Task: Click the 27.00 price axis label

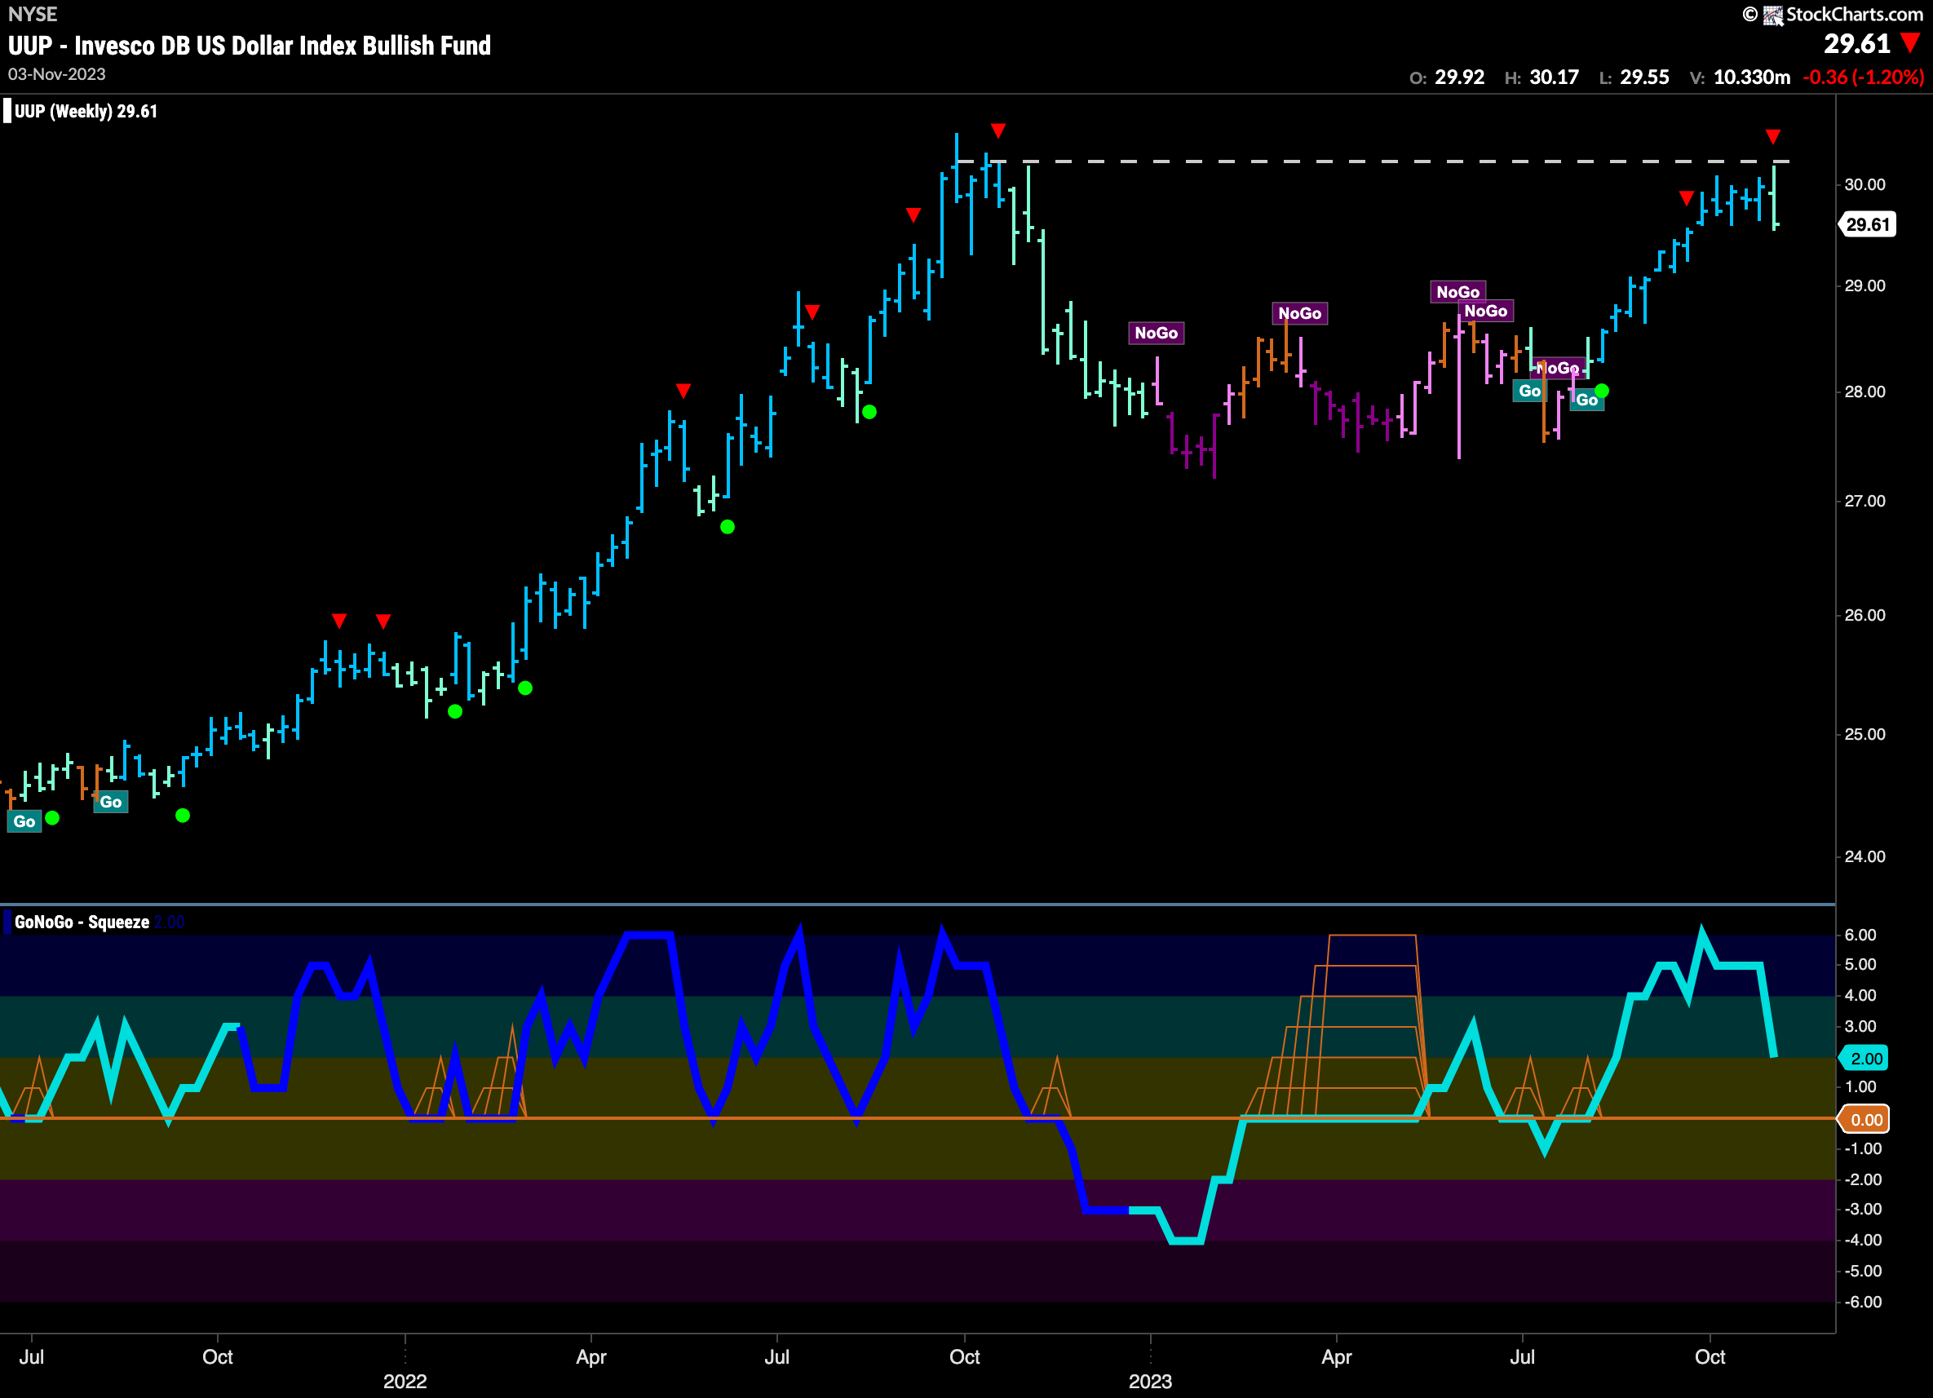Action: [x=1864, y=502]
